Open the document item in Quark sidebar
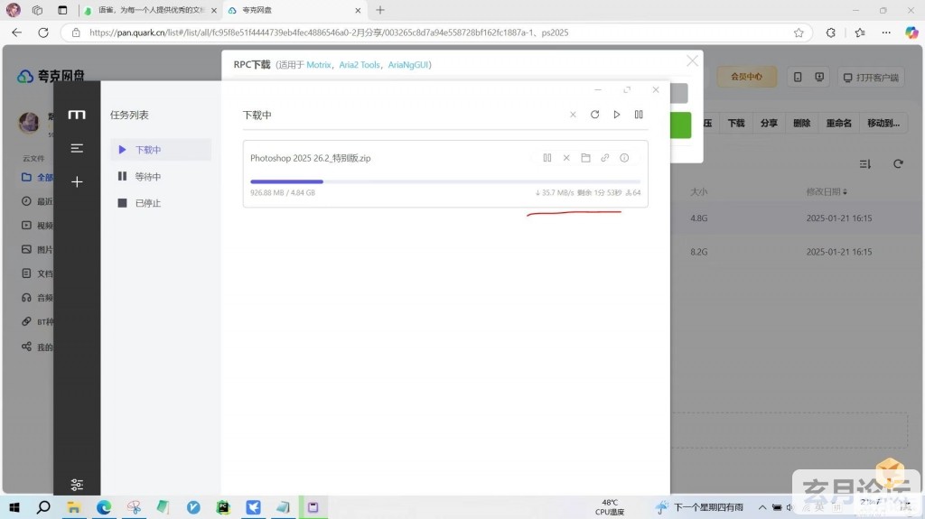The image size is (925, 519). coord(36,273)
